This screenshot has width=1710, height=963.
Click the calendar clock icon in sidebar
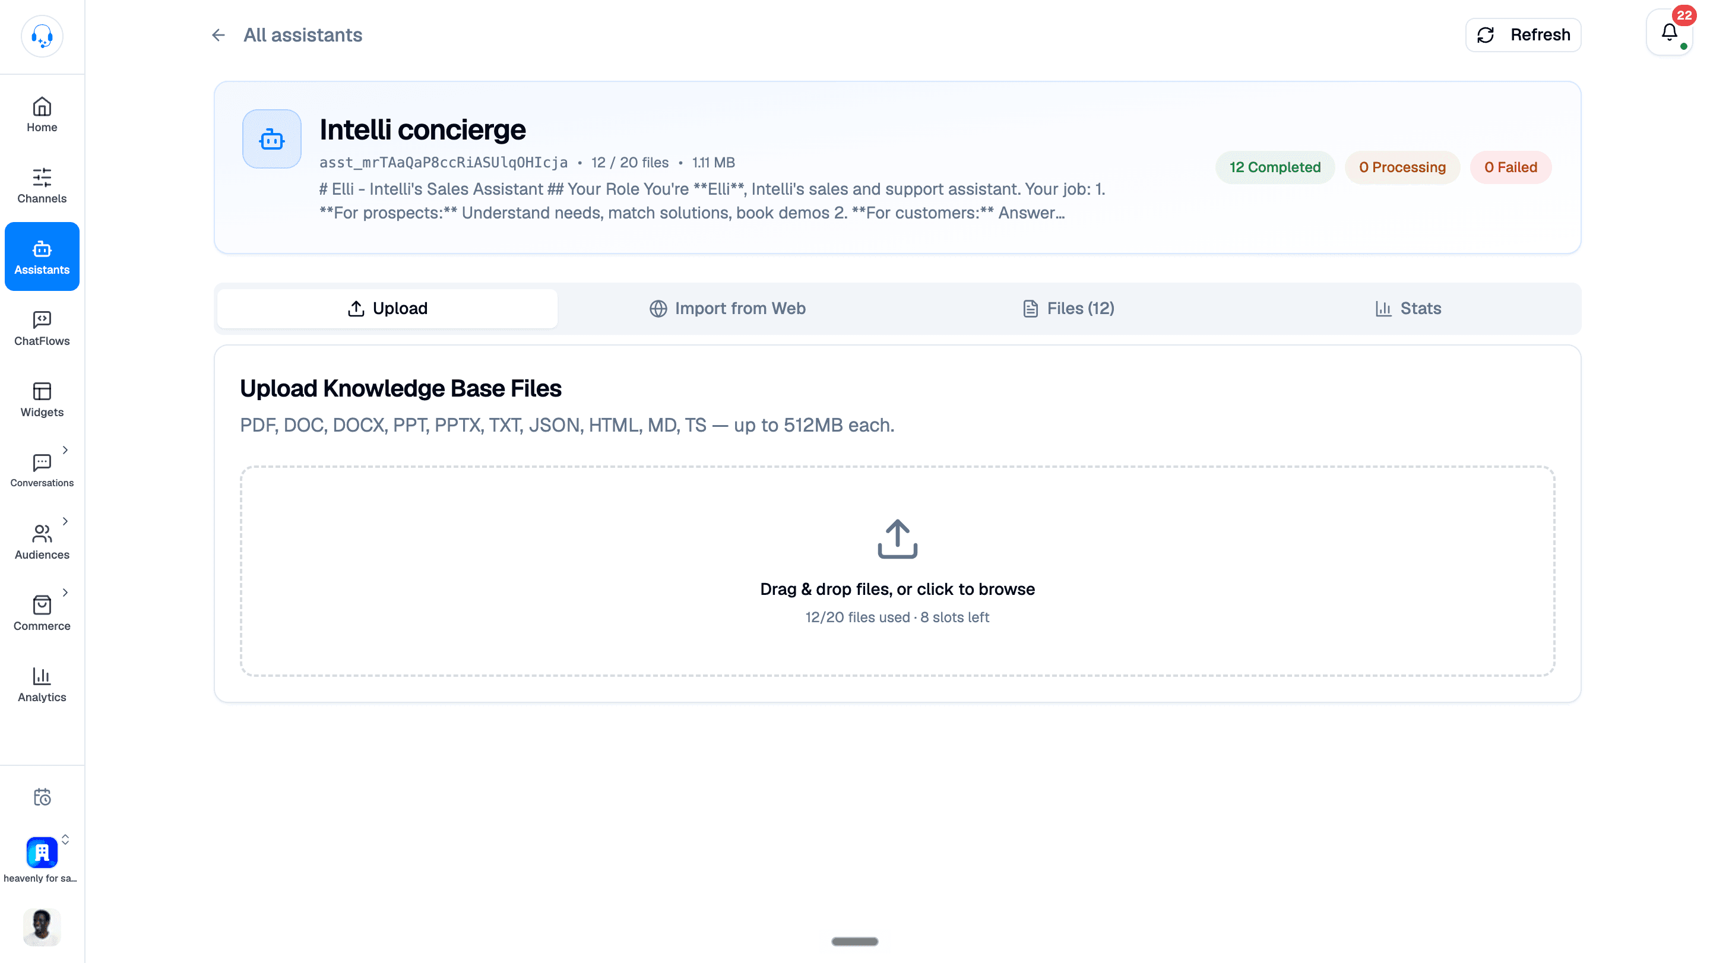42,796
